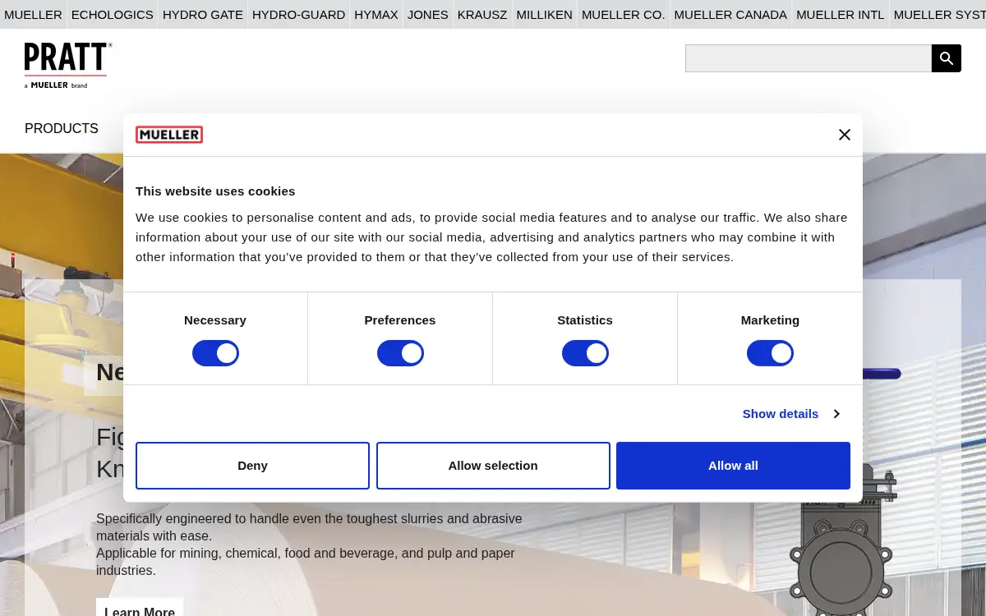Click the Allow selection button
This screenshot has width=986, height=616.
(x=493, y=466)
